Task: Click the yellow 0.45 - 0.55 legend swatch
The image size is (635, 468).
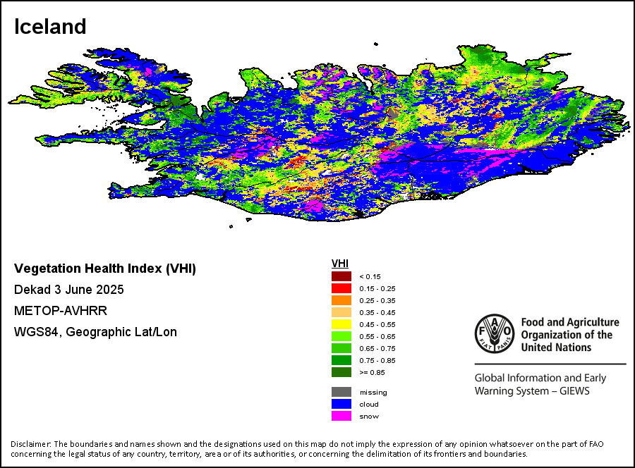Action: click(x=341, y=324)
